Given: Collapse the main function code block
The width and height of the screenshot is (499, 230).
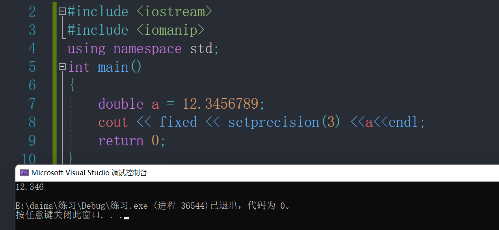Looking at the screenshot, I should click(x=61, y=66).
